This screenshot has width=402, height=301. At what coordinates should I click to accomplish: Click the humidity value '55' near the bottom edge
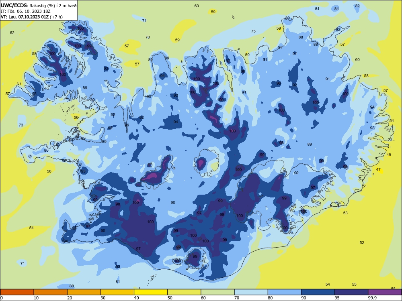[354, 285]
